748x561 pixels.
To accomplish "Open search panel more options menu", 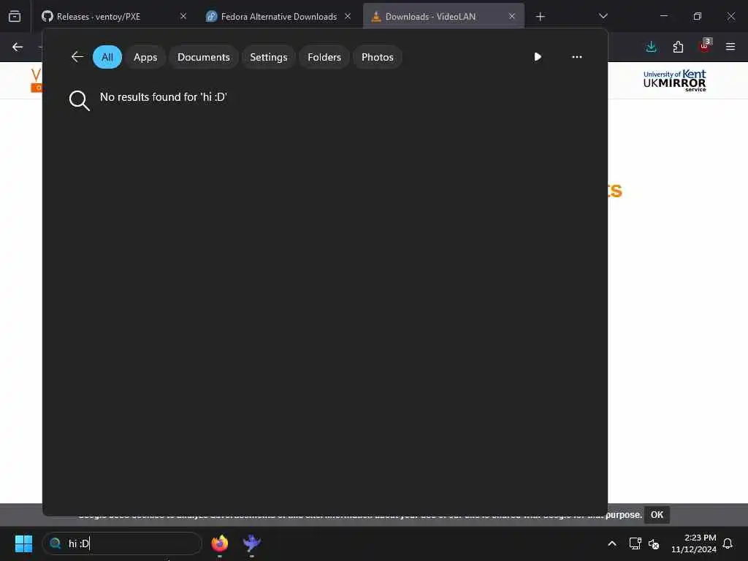I will click(577, 57).
